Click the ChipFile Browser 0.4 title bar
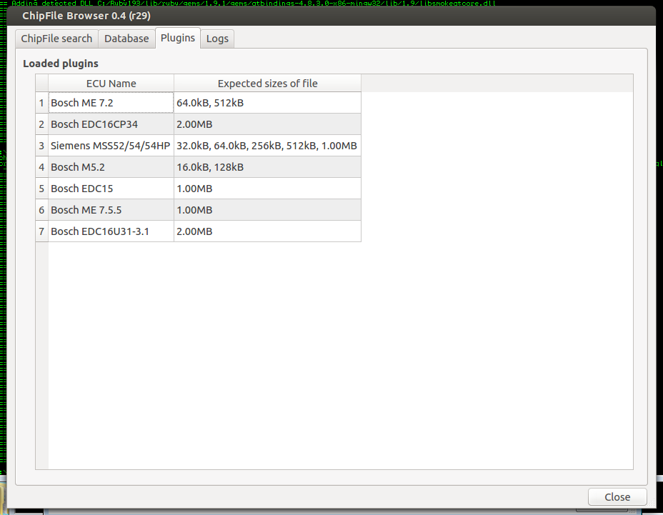The image size is (663, 515). coord(331,16)
